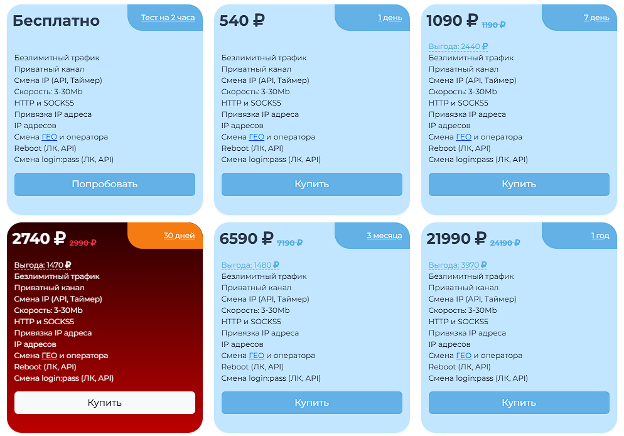
Task: Click 'Выгода: 1480 ₽' savings label
Action: [x=250, y=265]
